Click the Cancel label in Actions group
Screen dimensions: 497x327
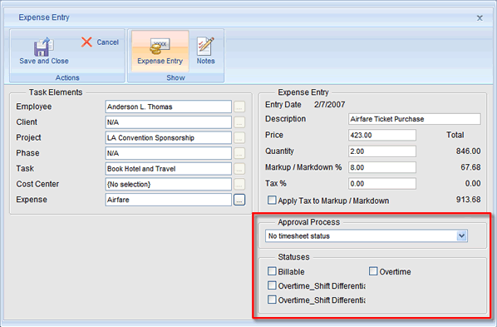[x=108, y=42]
